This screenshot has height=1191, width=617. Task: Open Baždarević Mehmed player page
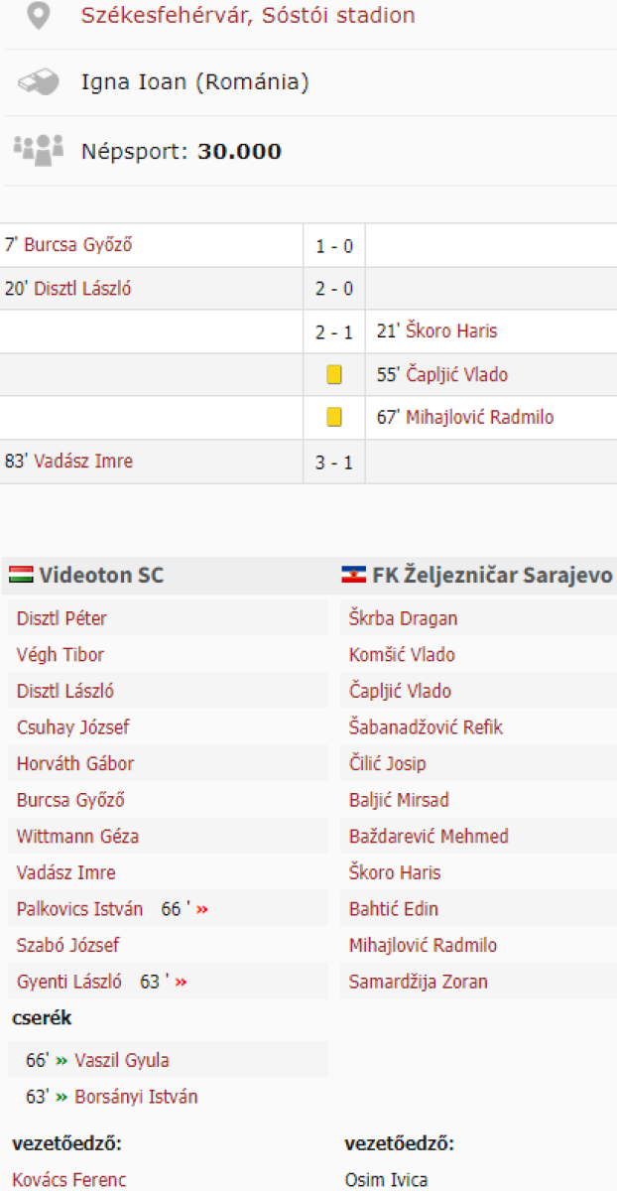[429, 837]
